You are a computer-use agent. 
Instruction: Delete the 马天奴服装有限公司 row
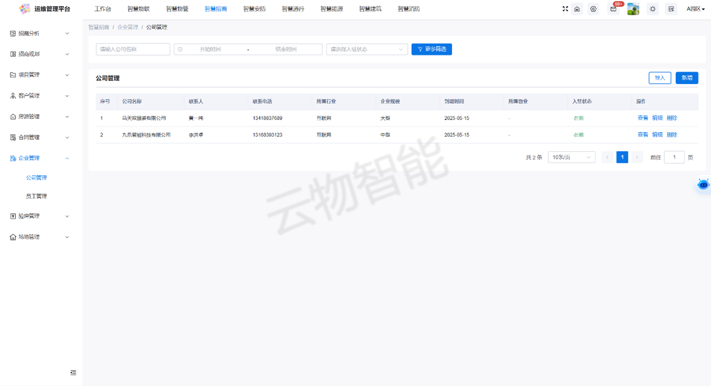click(x=672, y=118)
